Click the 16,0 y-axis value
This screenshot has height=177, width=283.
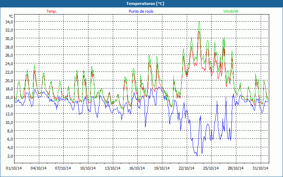point(10,97)
